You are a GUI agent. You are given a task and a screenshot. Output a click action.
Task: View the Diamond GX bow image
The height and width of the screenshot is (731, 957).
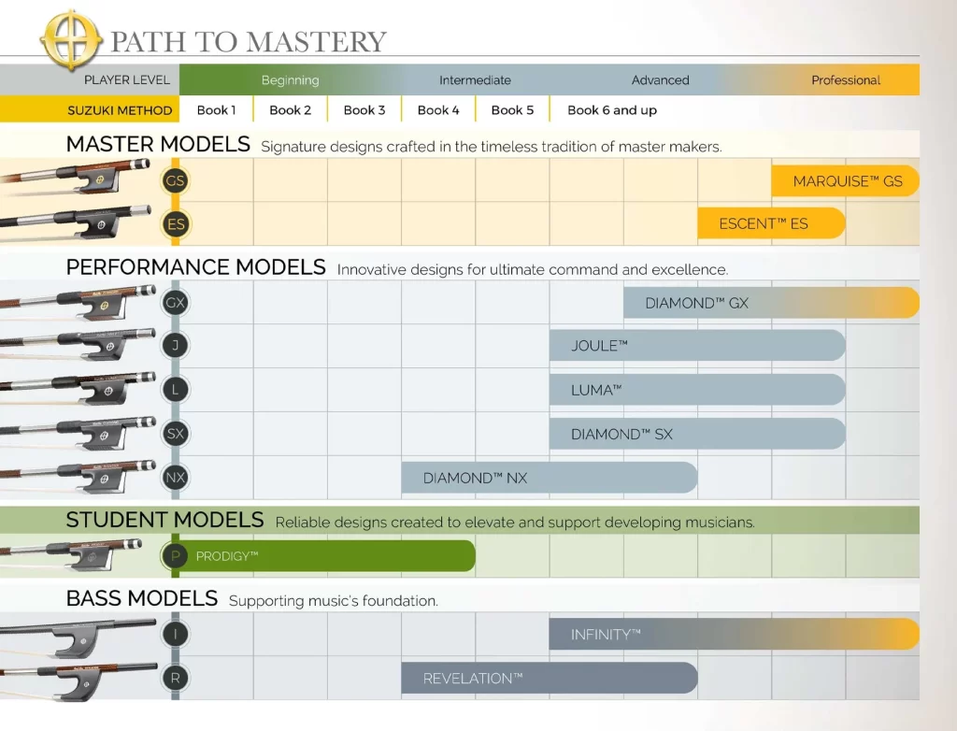point(78,302)
